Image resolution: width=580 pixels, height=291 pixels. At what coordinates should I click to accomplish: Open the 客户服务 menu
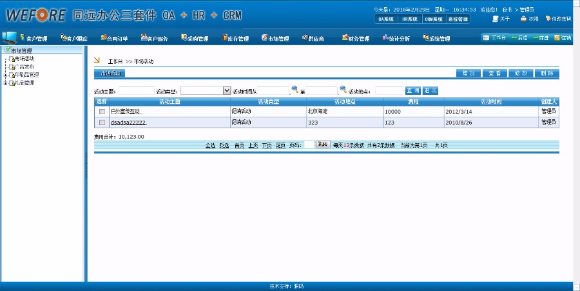click(155, 38)
